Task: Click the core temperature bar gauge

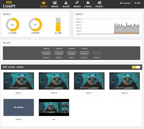Action: 58,25
